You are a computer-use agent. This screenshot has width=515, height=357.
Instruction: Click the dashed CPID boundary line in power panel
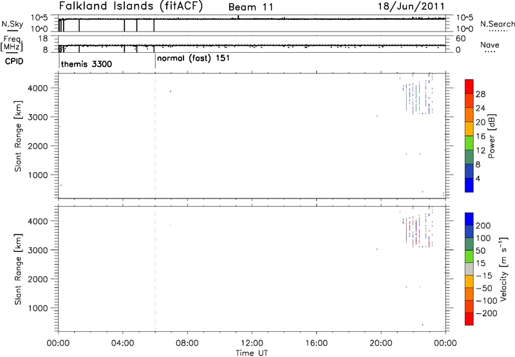coord(155,135)
